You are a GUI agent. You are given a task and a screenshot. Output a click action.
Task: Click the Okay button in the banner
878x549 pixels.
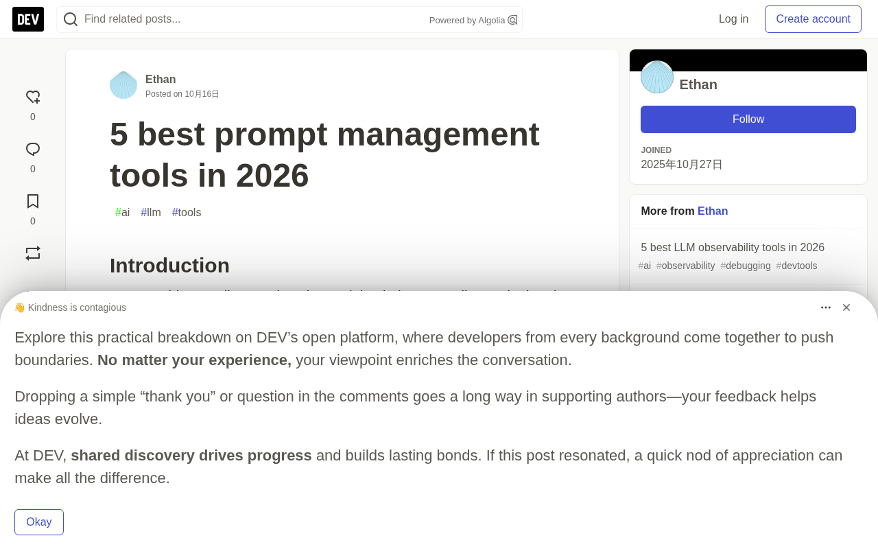[39, 522]
